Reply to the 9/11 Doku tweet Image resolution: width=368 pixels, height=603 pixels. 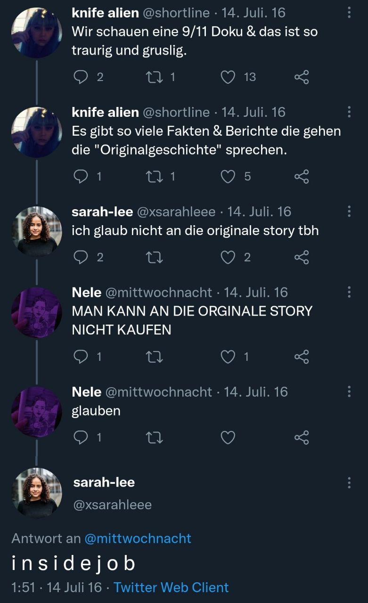(81, 77)
